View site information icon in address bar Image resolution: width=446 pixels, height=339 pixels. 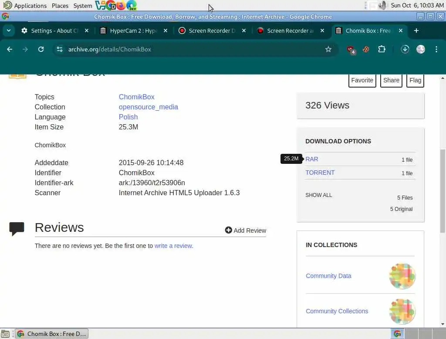tap(59, 49)
